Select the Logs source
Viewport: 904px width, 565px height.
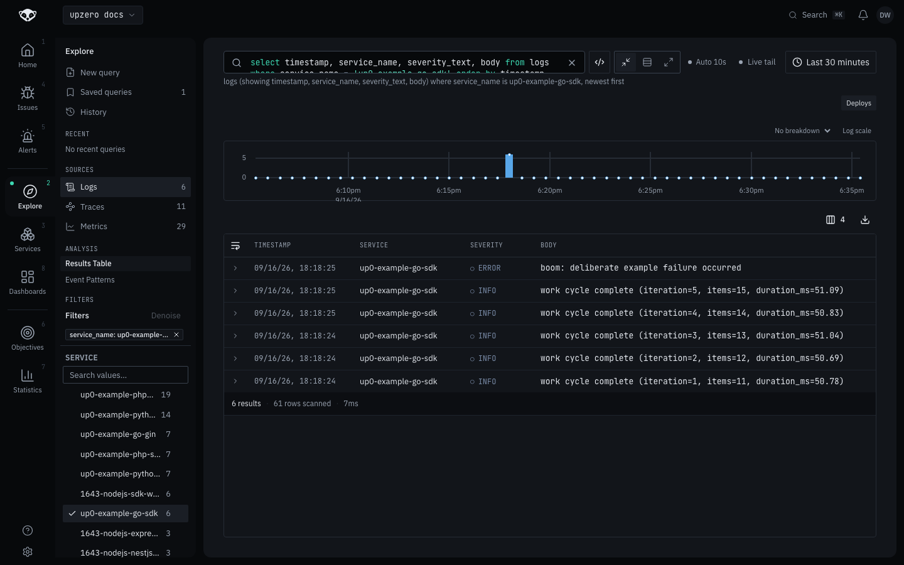click(126, 187)
